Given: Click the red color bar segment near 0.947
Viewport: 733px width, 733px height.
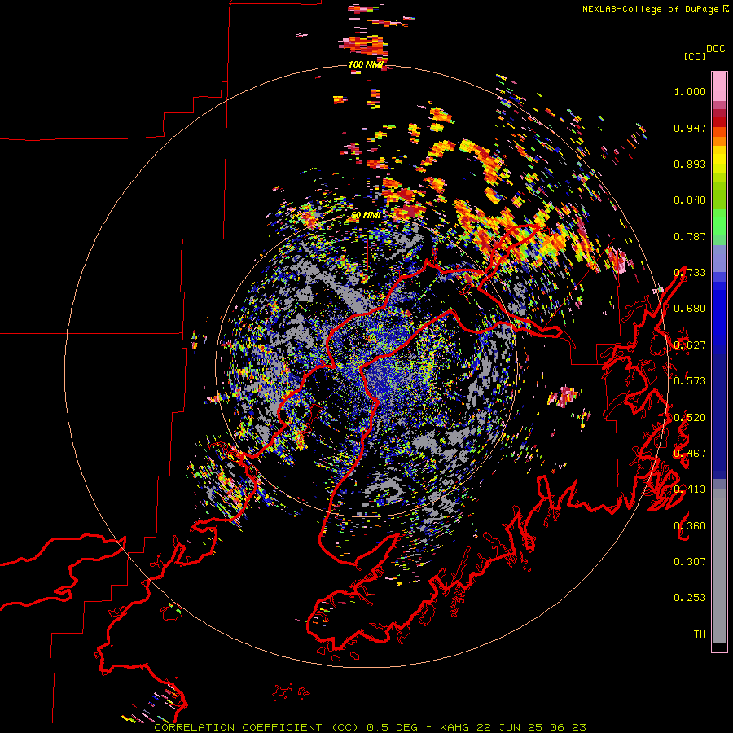Looking at the screenshot, I should pos(719,122).
